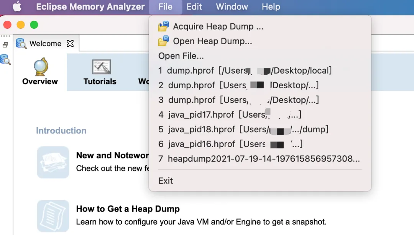The height and width of the screenshot is (235, 414).
Task: Click the green maximize window button
Action: (34, 25)
